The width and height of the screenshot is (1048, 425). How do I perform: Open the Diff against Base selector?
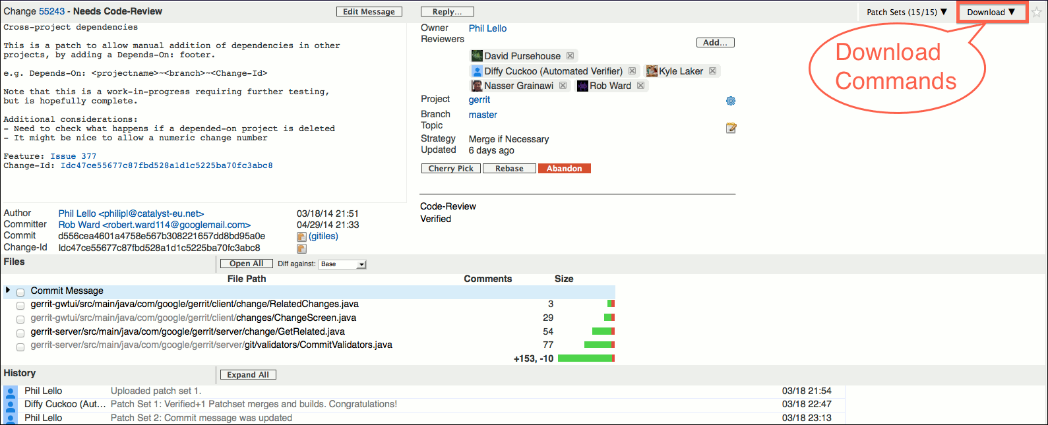pos(342,264)
